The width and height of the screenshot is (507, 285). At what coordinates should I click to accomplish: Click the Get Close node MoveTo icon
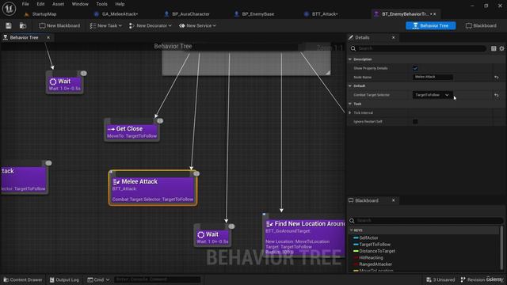(x=111, y=129)
